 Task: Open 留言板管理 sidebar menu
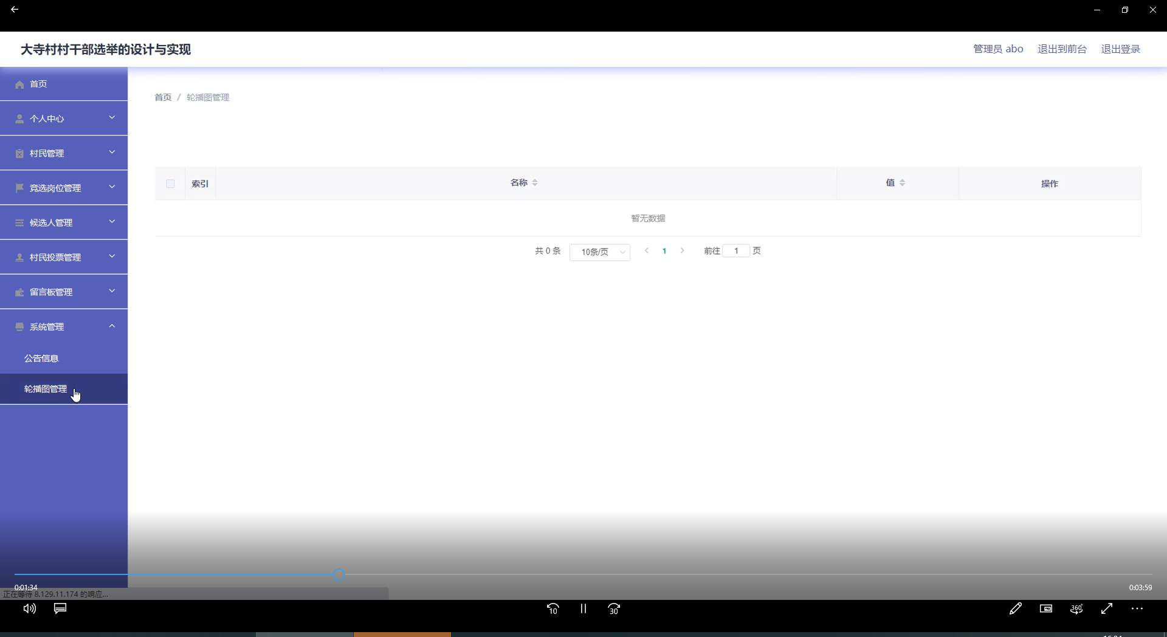click(64, 292)
